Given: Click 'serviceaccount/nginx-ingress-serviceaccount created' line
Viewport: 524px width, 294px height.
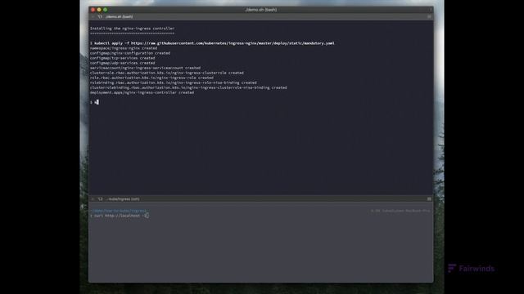Looking at the screenshot, I should click(x=145, y=68).
